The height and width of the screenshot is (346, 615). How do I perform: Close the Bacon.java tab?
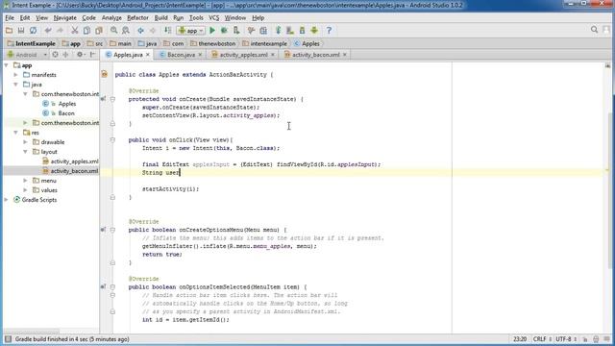pyautogui.click(x=200, y=55)
